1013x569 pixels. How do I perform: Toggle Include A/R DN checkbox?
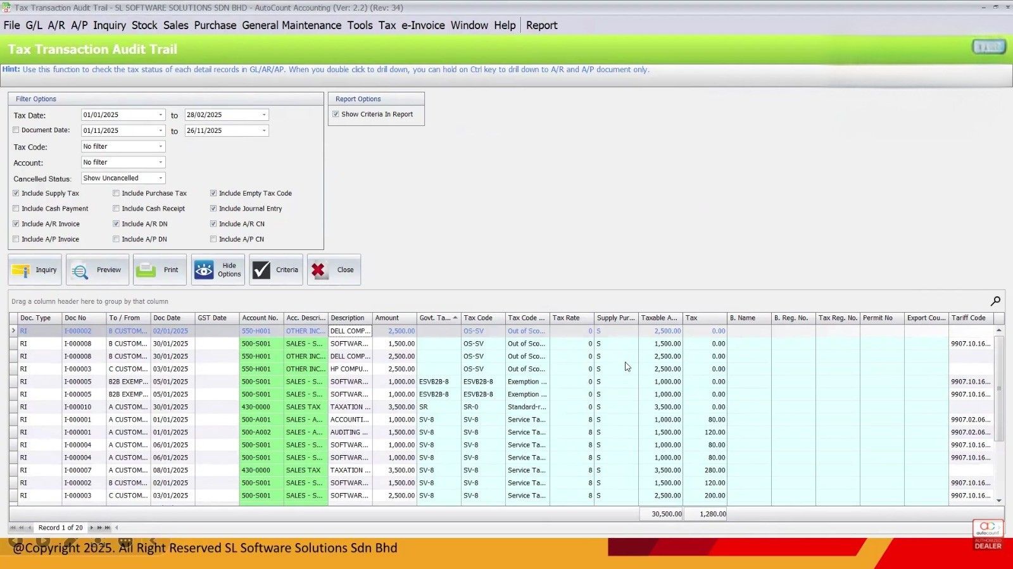pyautogui.click(x=116, y=223)
